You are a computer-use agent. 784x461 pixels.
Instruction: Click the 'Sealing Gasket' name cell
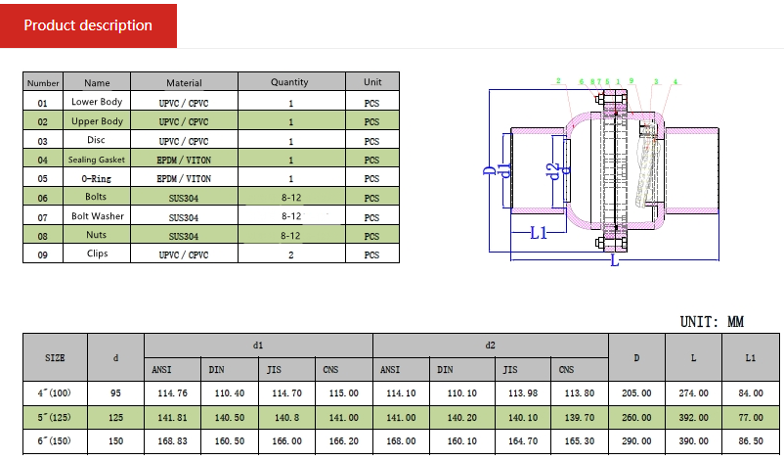click(x=97, y=160)
